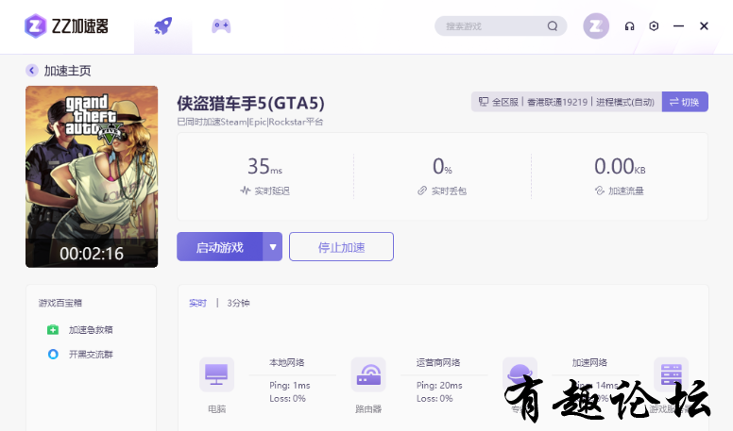This screenshot has width=733, height=431.
Task: Click the 运营商网络 Ping: 20ms text
Action: 439,385
